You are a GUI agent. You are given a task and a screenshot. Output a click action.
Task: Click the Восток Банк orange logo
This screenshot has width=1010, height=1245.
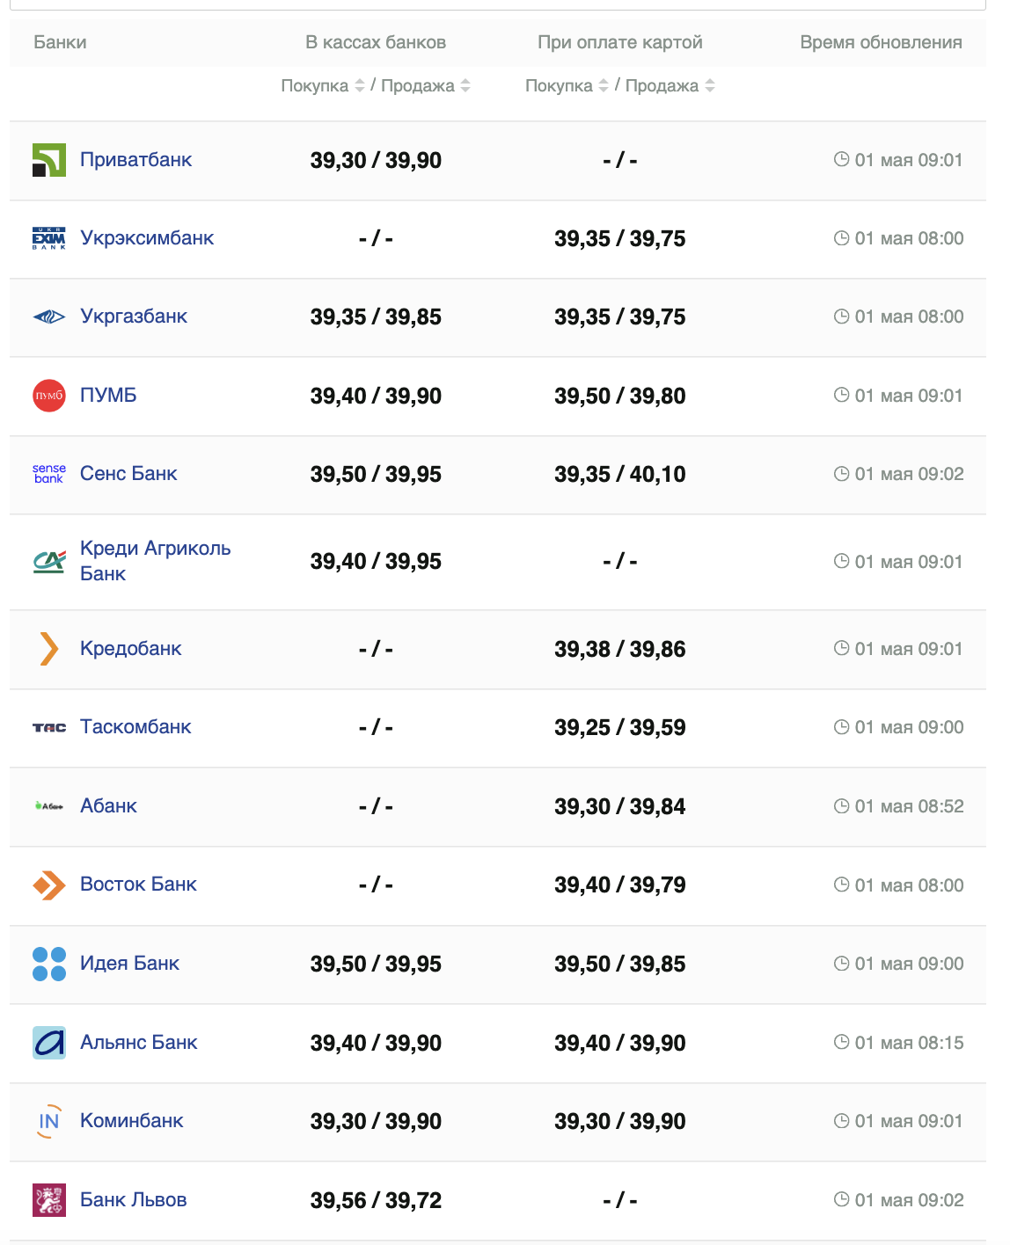49,885
